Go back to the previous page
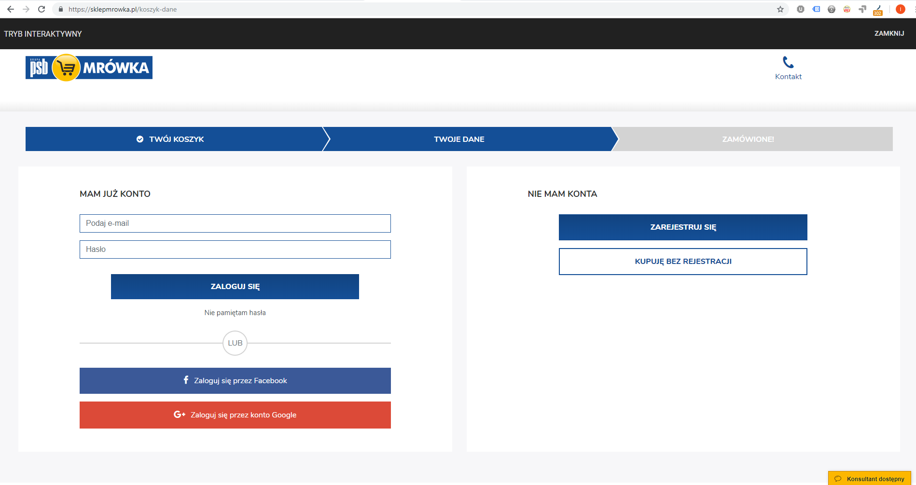The height and width of the screenshot is (485, 916). 11,9
